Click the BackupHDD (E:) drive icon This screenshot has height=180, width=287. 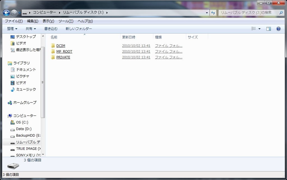12,136
